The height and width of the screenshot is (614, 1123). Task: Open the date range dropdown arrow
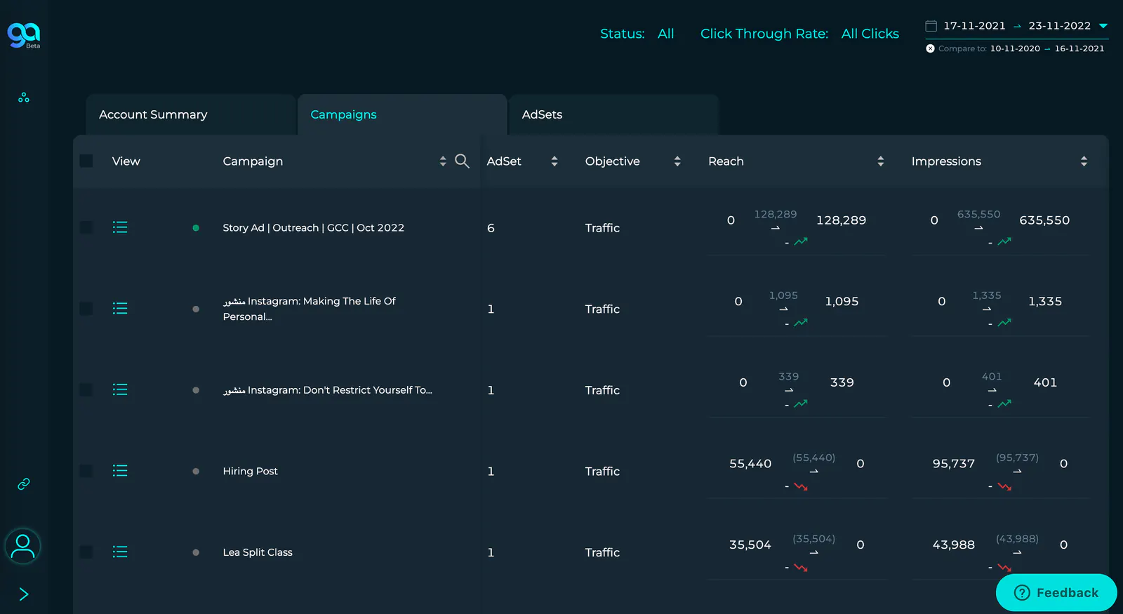(1103, 26)
